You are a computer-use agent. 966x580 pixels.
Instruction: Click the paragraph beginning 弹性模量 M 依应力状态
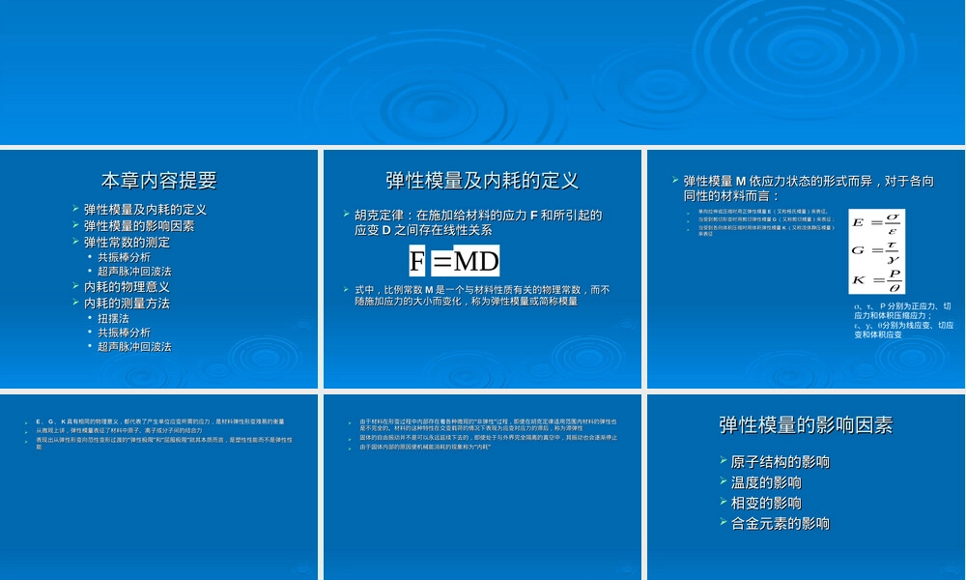coord(809,188)
